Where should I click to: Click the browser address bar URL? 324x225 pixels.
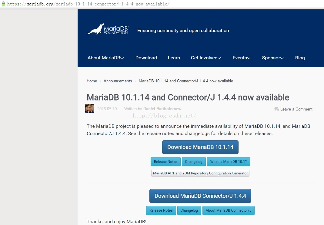[x=88, y=4]
